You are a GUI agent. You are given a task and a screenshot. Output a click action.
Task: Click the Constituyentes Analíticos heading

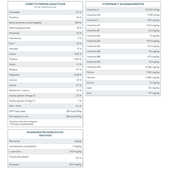(x=45, y=4)
